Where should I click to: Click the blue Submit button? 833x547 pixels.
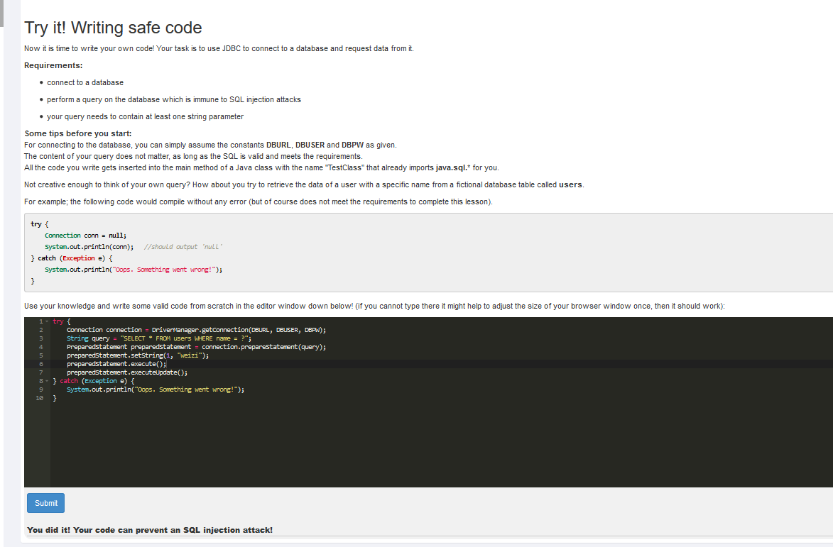45,503
